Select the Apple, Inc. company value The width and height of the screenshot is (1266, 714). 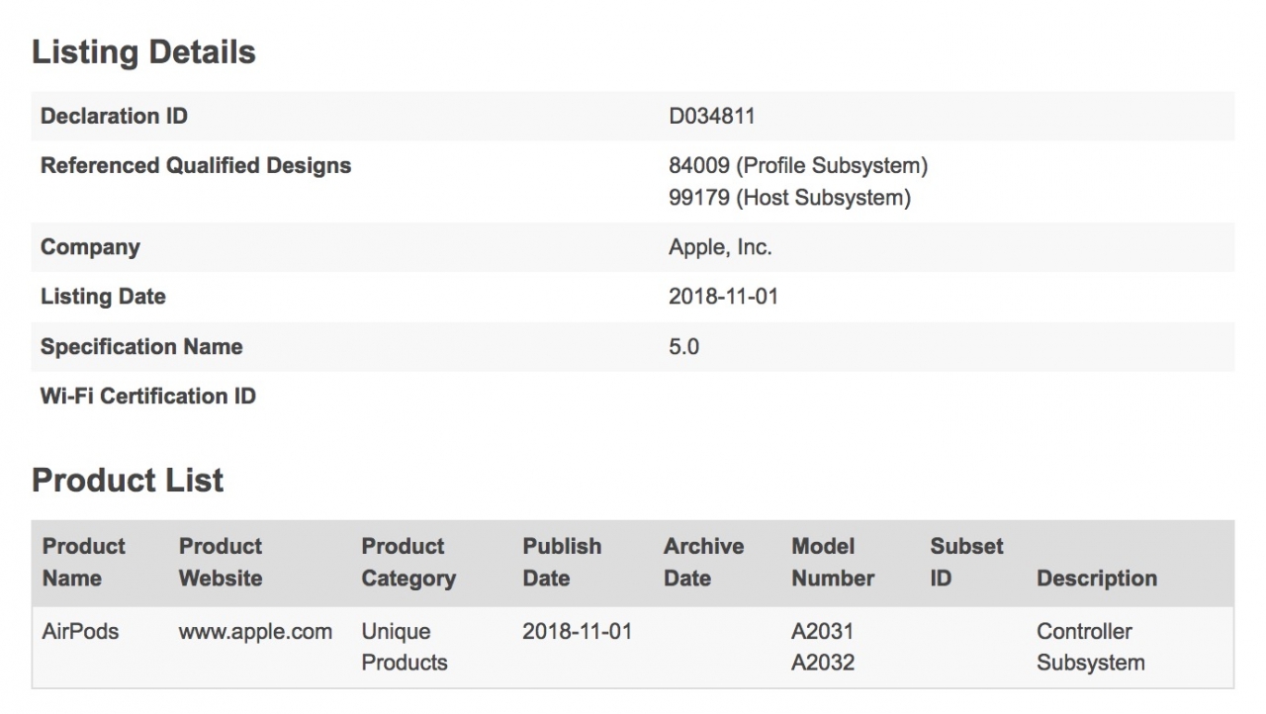(720, 247)
